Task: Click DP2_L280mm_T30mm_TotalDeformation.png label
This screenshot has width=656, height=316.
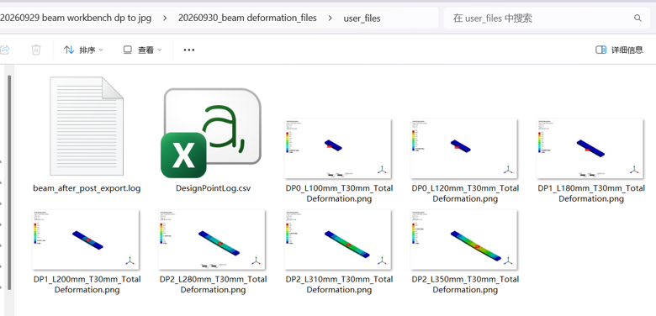Action: pos(213,284)
